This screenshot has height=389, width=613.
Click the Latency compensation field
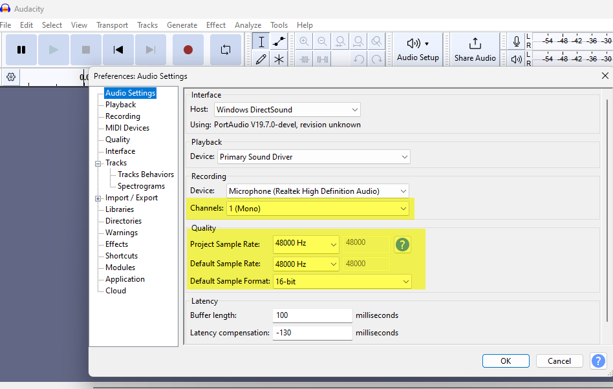point(312,333)
